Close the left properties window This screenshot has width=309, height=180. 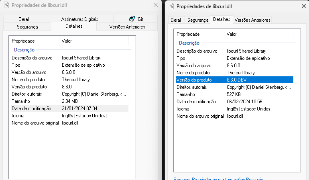pos(156,5)
